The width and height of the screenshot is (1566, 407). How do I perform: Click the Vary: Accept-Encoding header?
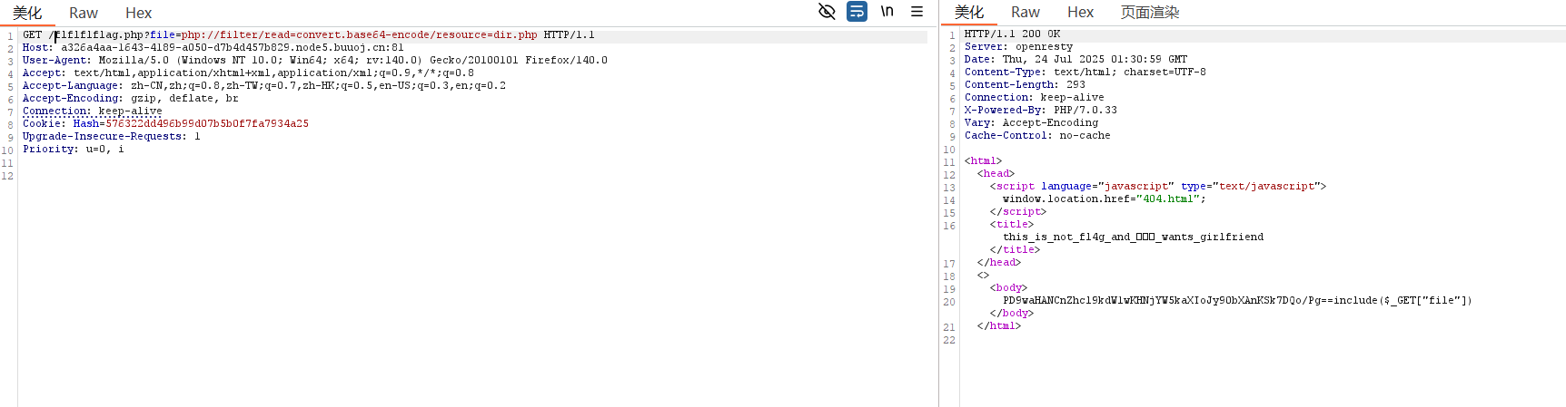(1031, 123)
